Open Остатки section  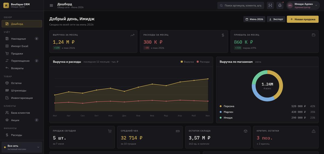pos(22,83)
